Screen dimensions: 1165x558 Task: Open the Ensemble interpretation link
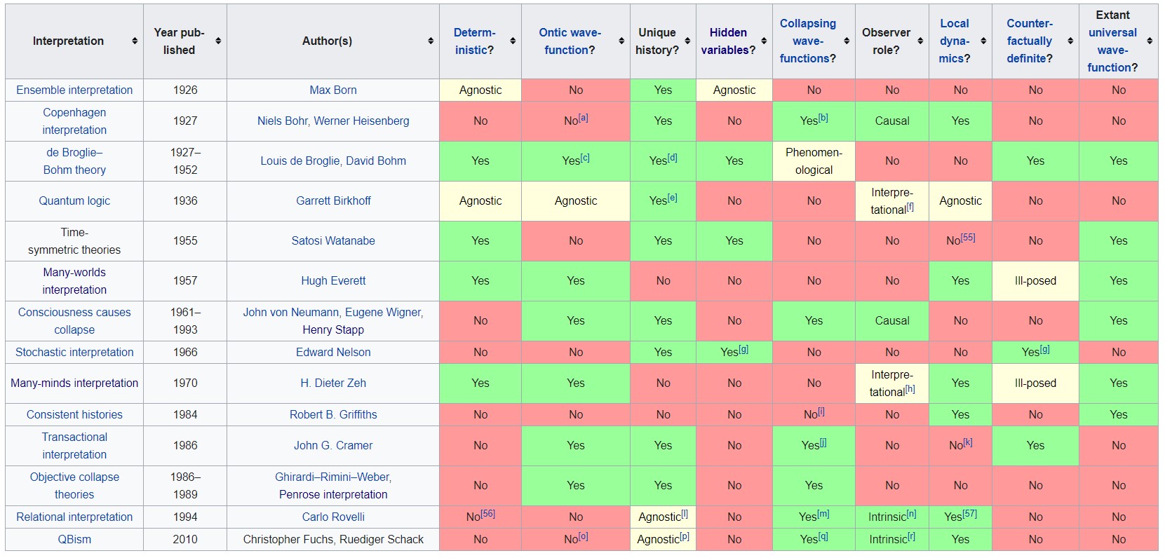pyautogui.click(x=74, y=90)
